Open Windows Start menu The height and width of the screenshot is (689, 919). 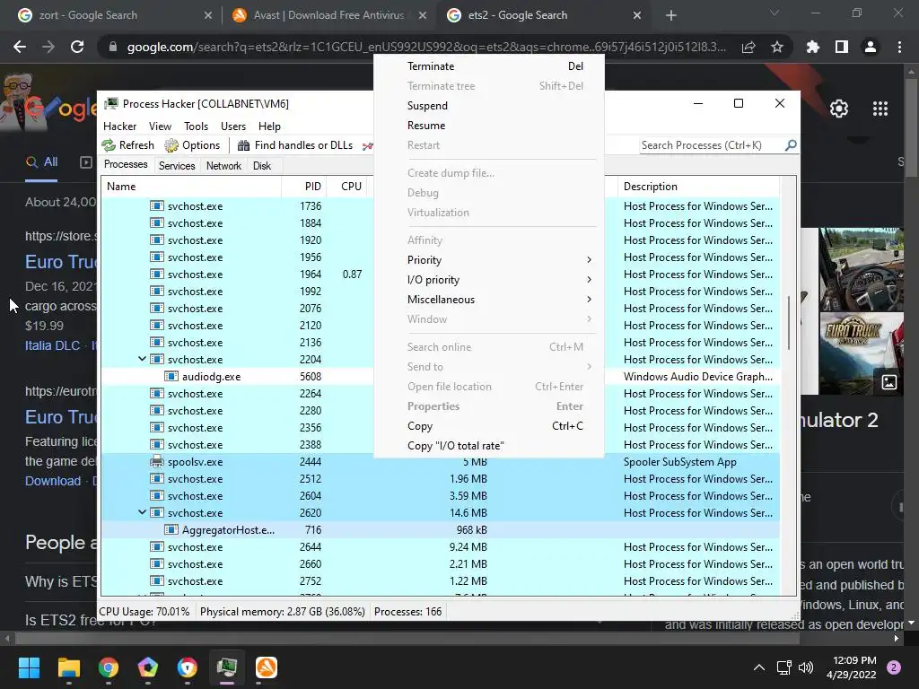click(29, 667)
